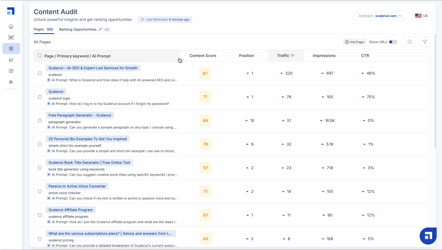Check the box for 20 Personal Bio Examples row
The image size is (442, 250).
[x=40, y=144]
